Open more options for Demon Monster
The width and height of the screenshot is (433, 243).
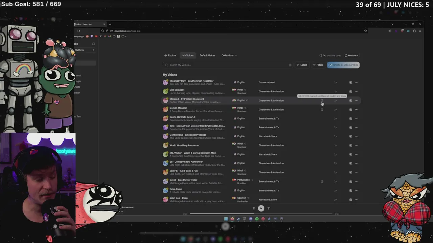click(356, 109)
